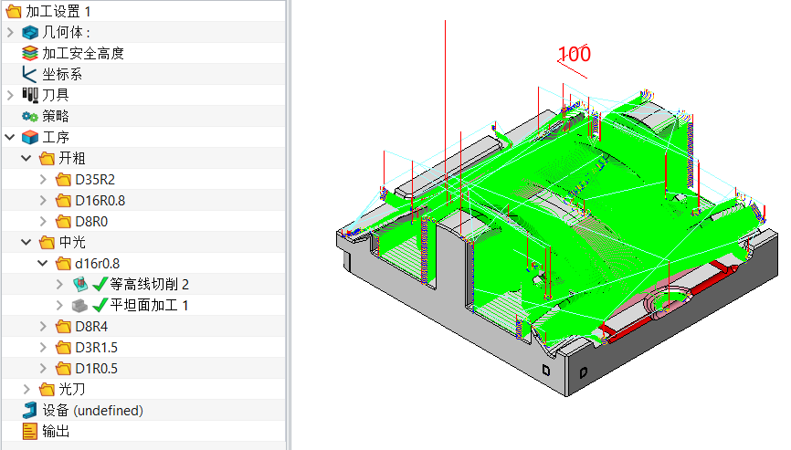Click the 等高线切削 2 operation icon

coord(79,284)
